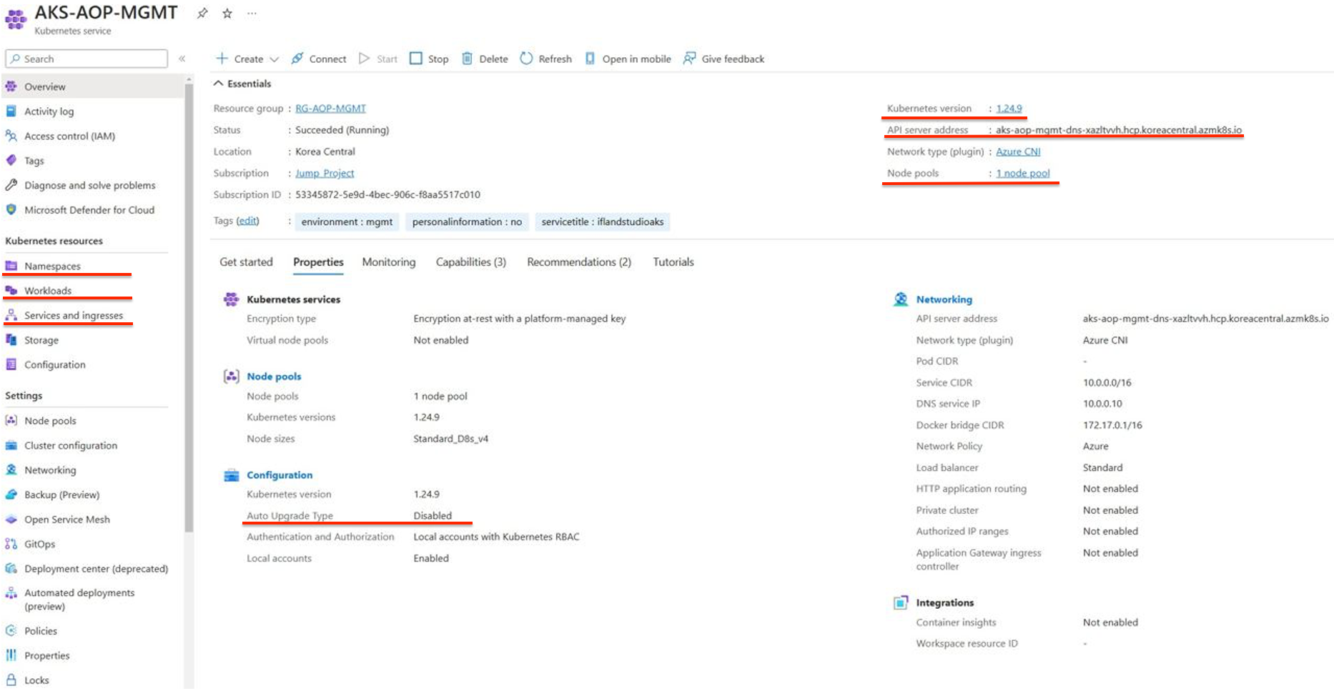
Task: Collapse the left menu with double chevron
Action: click(x=182, y=59)
